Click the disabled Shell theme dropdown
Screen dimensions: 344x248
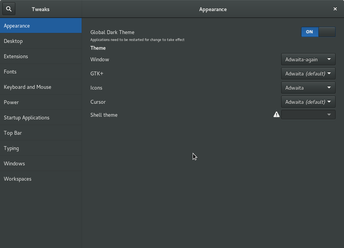[x=308, y=115]
